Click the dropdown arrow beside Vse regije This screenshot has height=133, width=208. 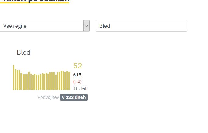coord(86,26)
